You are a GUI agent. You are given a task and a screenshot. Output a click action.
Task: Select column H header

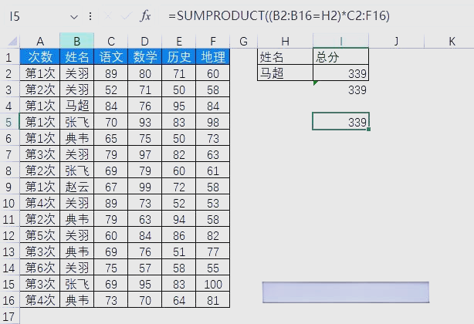point(285,41)
